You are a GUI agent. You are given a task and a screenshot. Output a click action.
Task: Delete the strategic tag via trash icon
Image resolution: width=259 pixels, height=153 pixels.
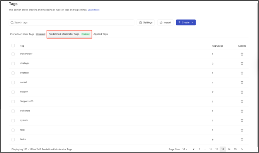[242, 64]
